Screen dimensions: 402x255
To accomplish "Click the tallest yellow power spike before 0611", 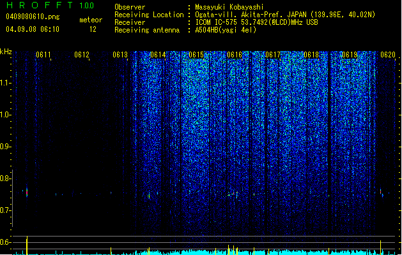I will click(x=27, y=245).
